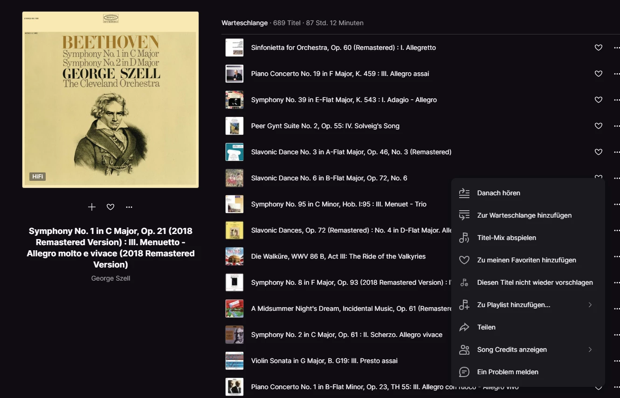The height and width of the screenshot is (398, 620).
Task: Open the Beethoven George Szell album cover
Action: tap(110, 100)
